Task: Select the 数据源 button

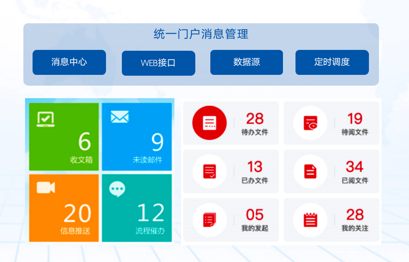Action: tap(247, 62)
